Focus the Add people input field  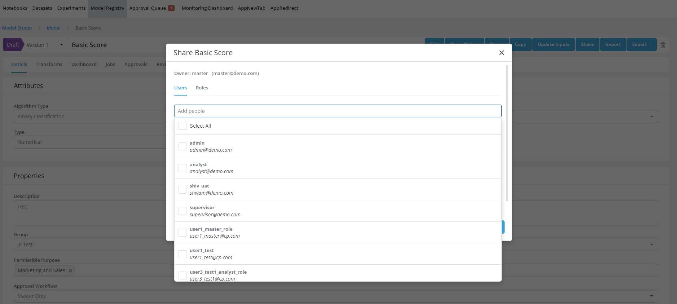coord(338,111)
